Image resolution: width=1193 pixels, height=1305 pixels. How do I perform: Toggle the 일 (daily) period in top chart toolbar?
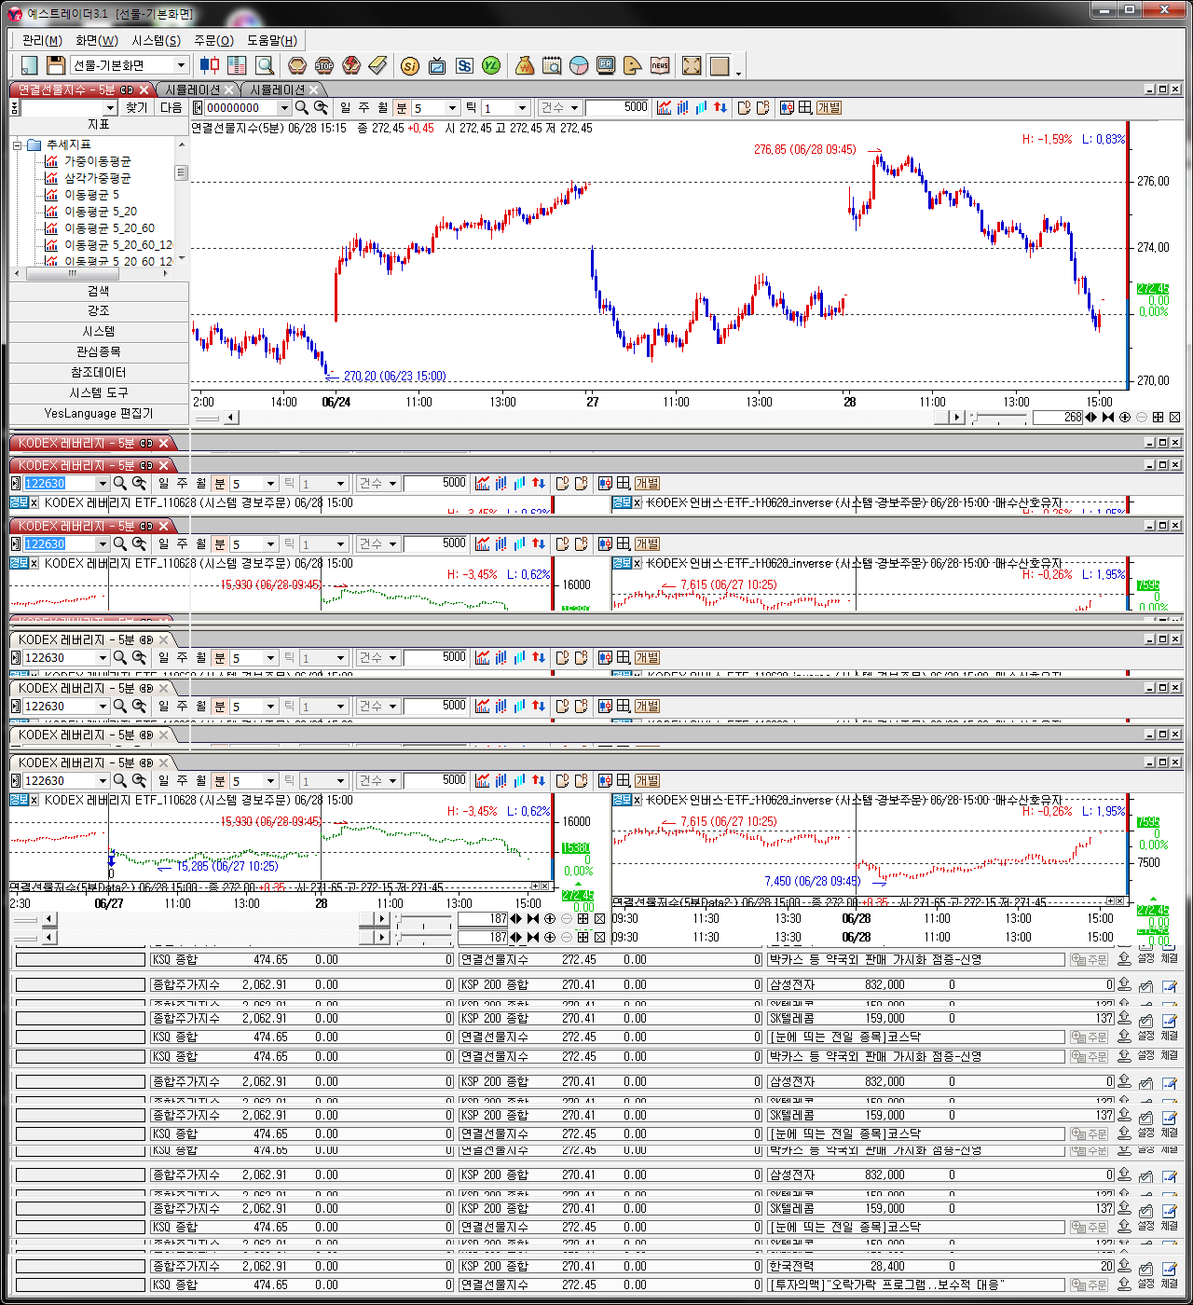pyautogui.click(x=346, y=108)
